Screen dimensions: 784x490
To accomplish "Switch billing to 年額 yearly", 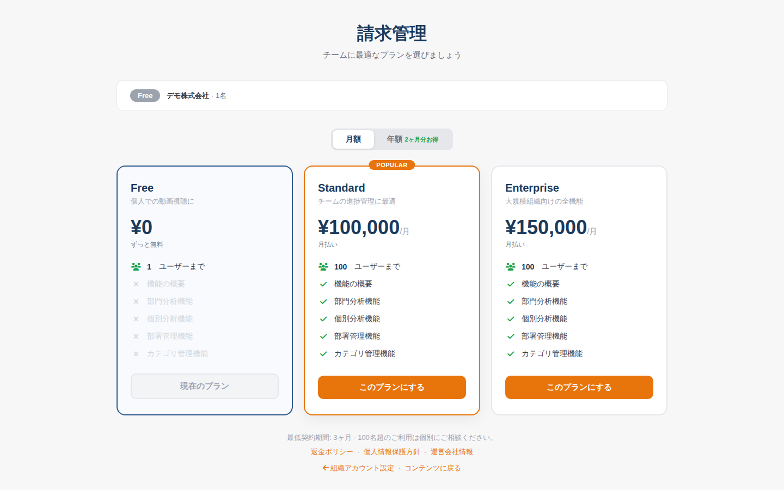I will pyautogui.click(x=413, y=139).
